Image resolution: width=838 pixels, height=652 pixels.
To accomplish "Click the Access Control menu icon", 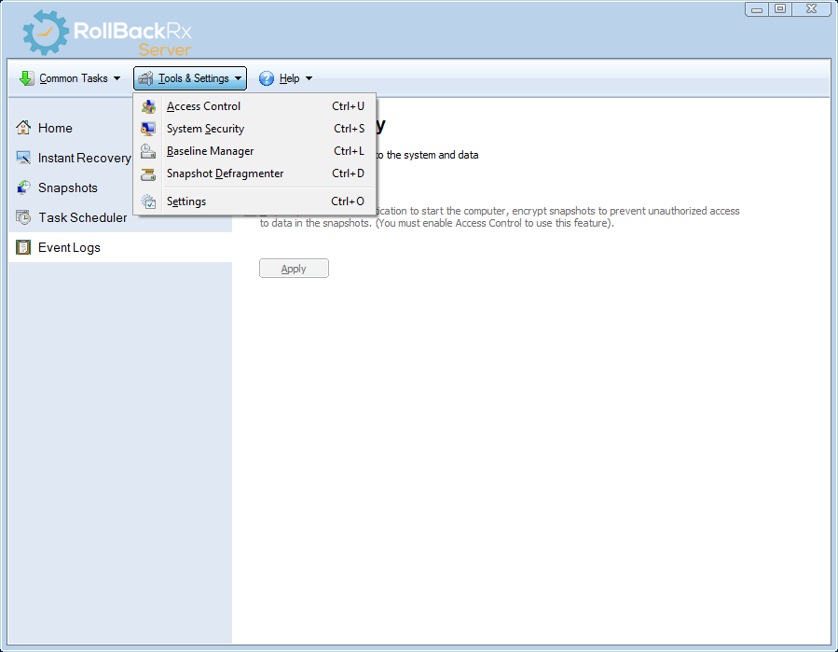I will point(148,106).
